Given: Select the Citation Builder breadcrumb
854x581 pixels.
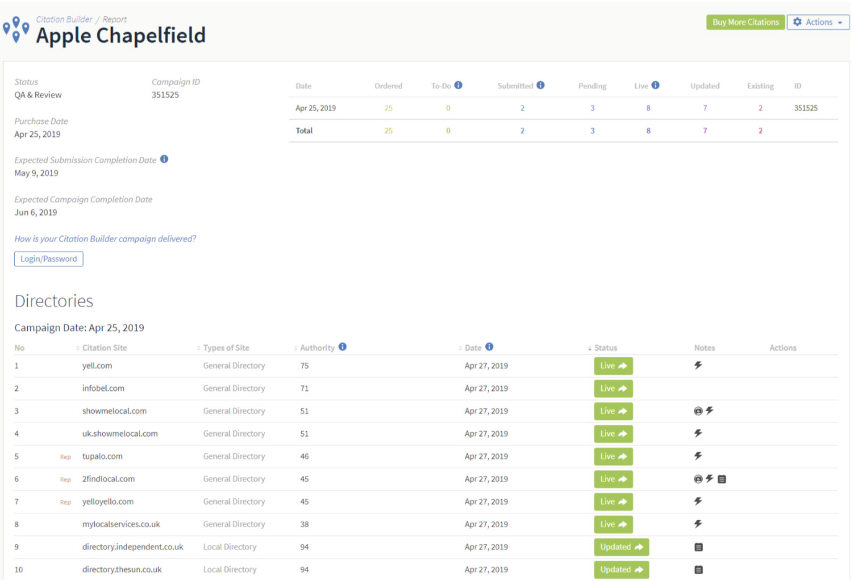Looking at the screenshot, I should [x=64, y=19].
